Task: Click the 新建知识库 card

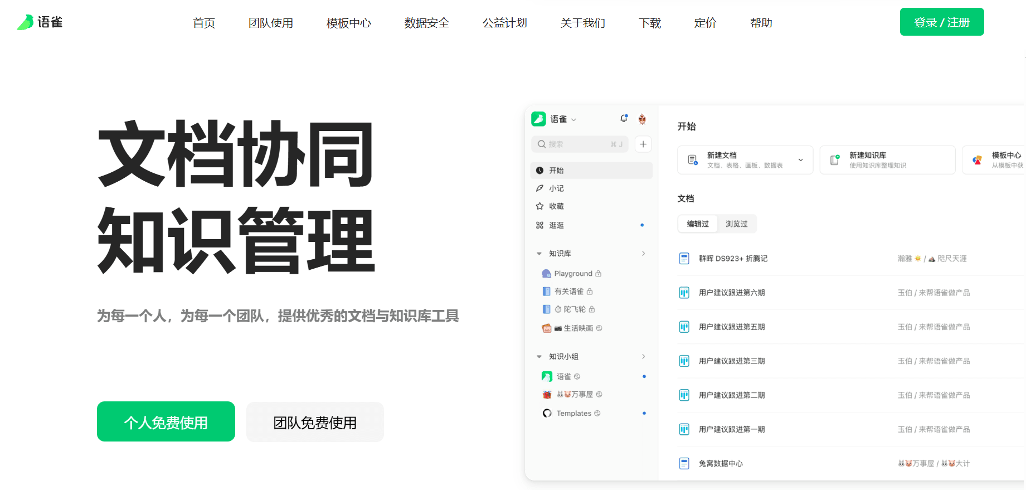Action: [x=887, y=160]
